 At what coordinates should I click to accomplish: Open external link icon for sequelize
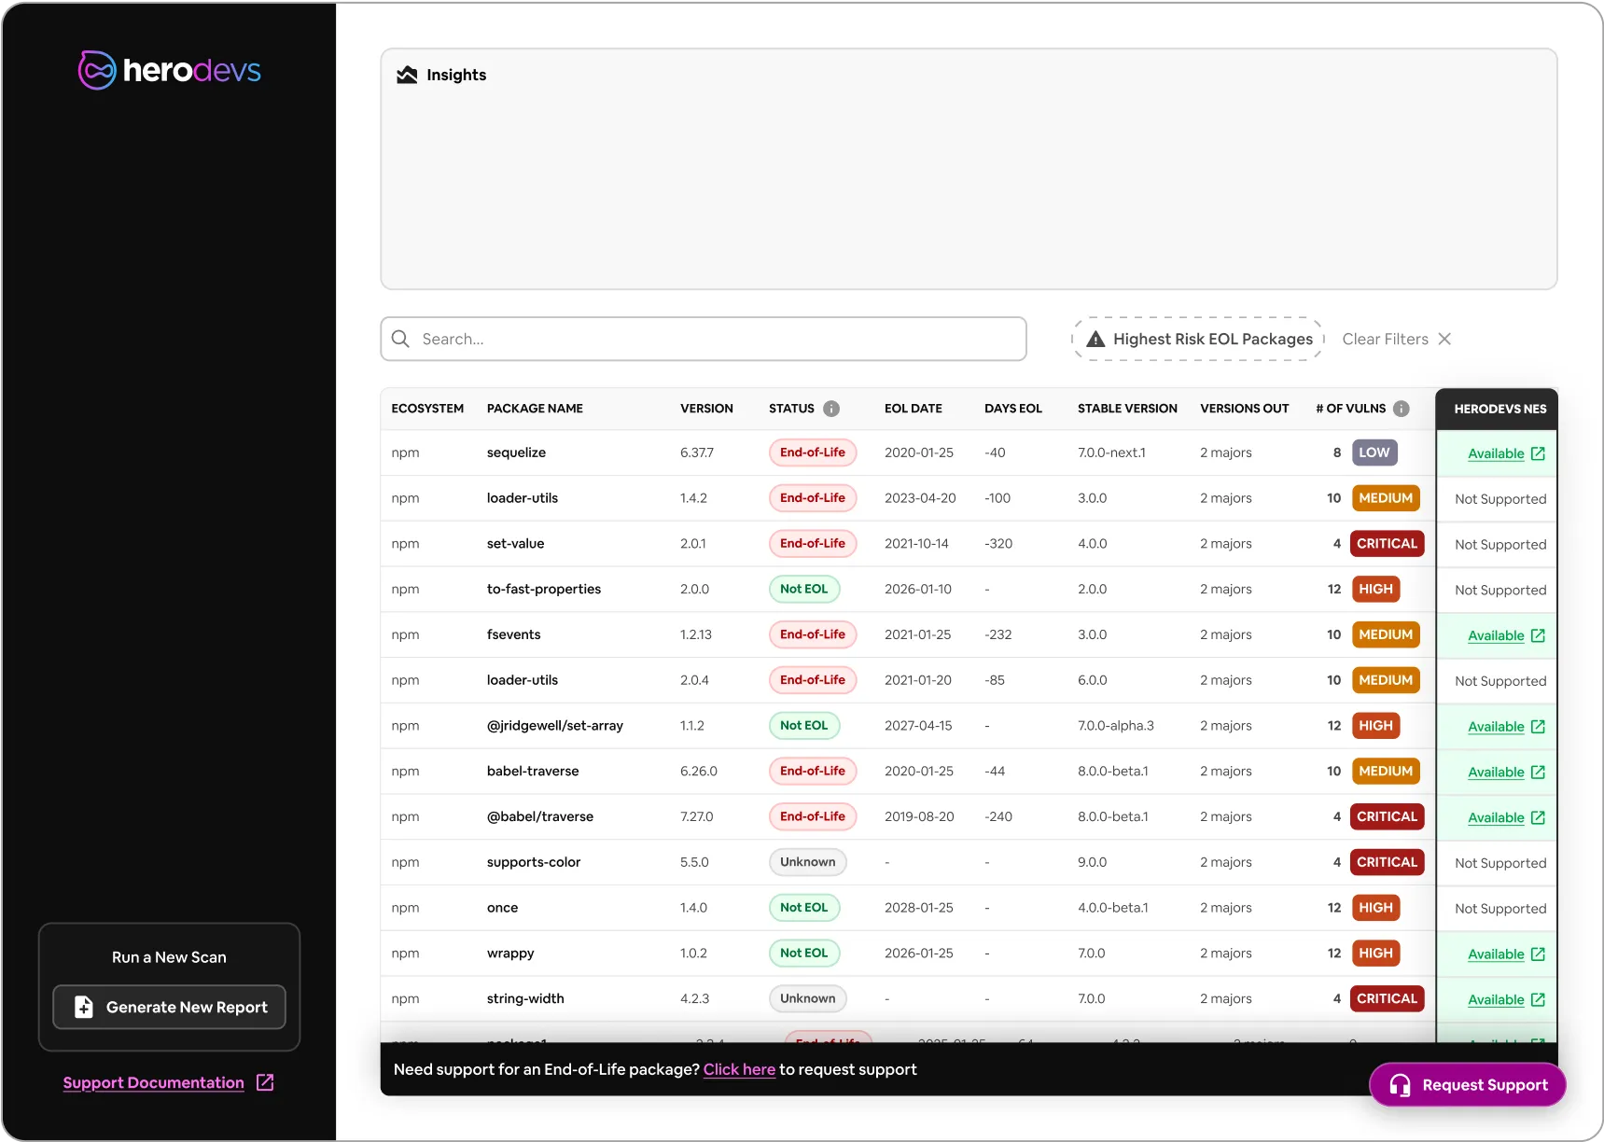point(1538,453)
